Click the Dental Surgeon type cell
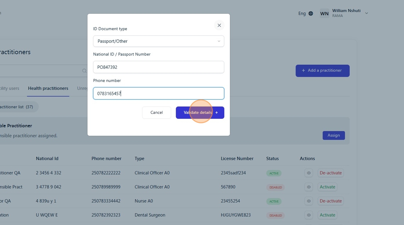The width and height of the screenshot is (404, 225). [150, 215]
